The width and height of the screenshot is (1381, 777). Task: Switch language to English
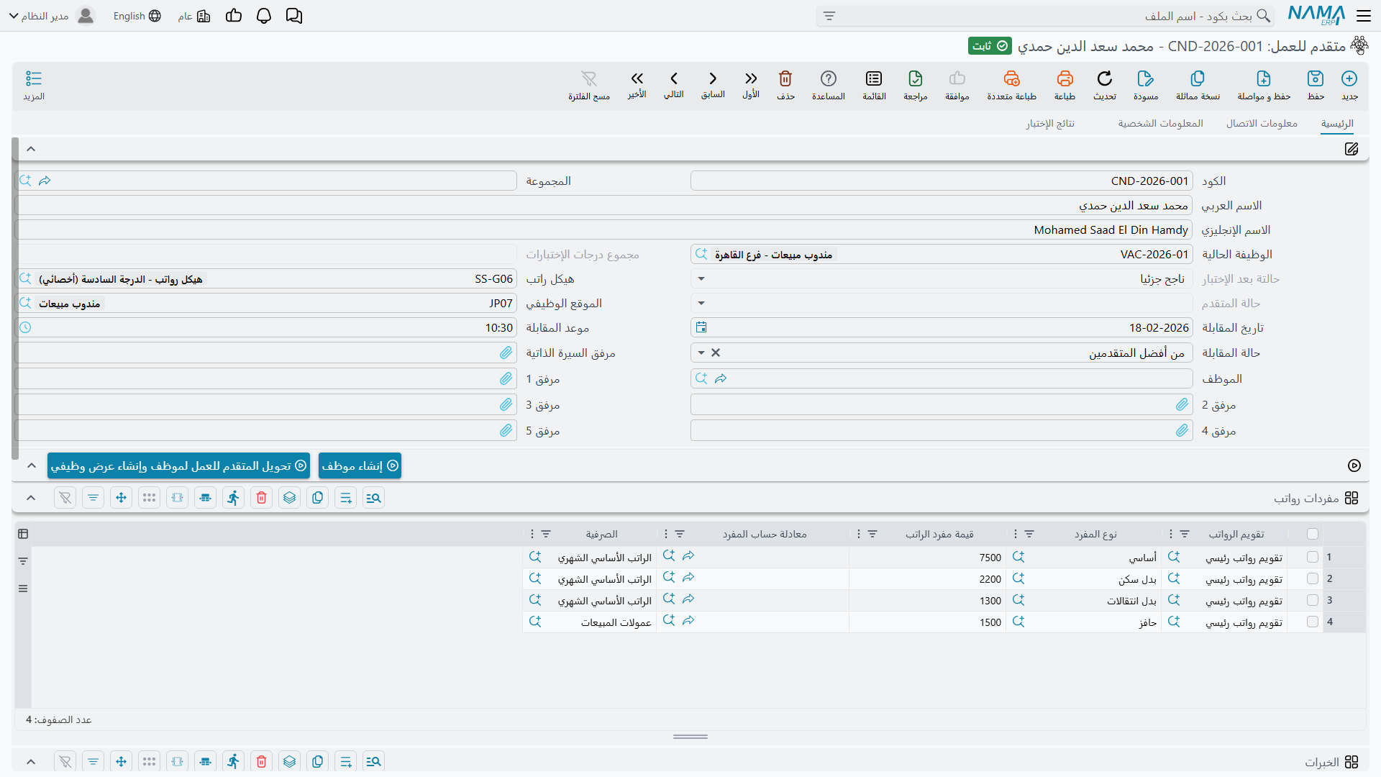coord(137,16)
